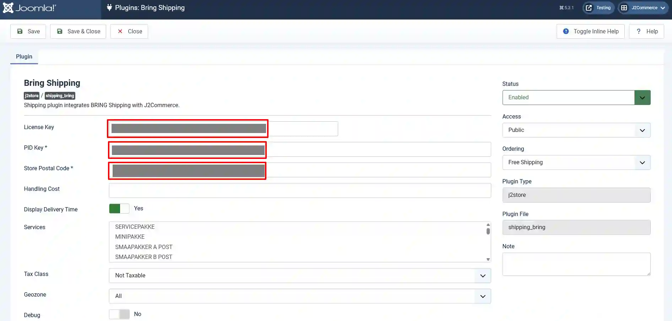Toggle Display Delivery Time switch
This screenshot has width=672, height=321.
(119, 209)
